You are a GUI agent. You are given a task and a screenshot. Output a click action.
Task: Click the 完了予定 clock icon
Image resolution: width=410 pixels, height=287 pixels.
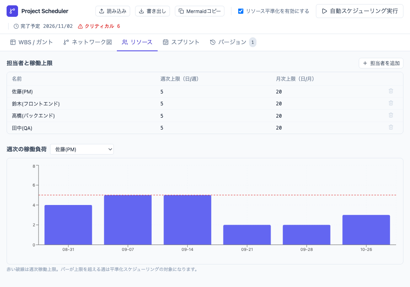tap(16, 26)
